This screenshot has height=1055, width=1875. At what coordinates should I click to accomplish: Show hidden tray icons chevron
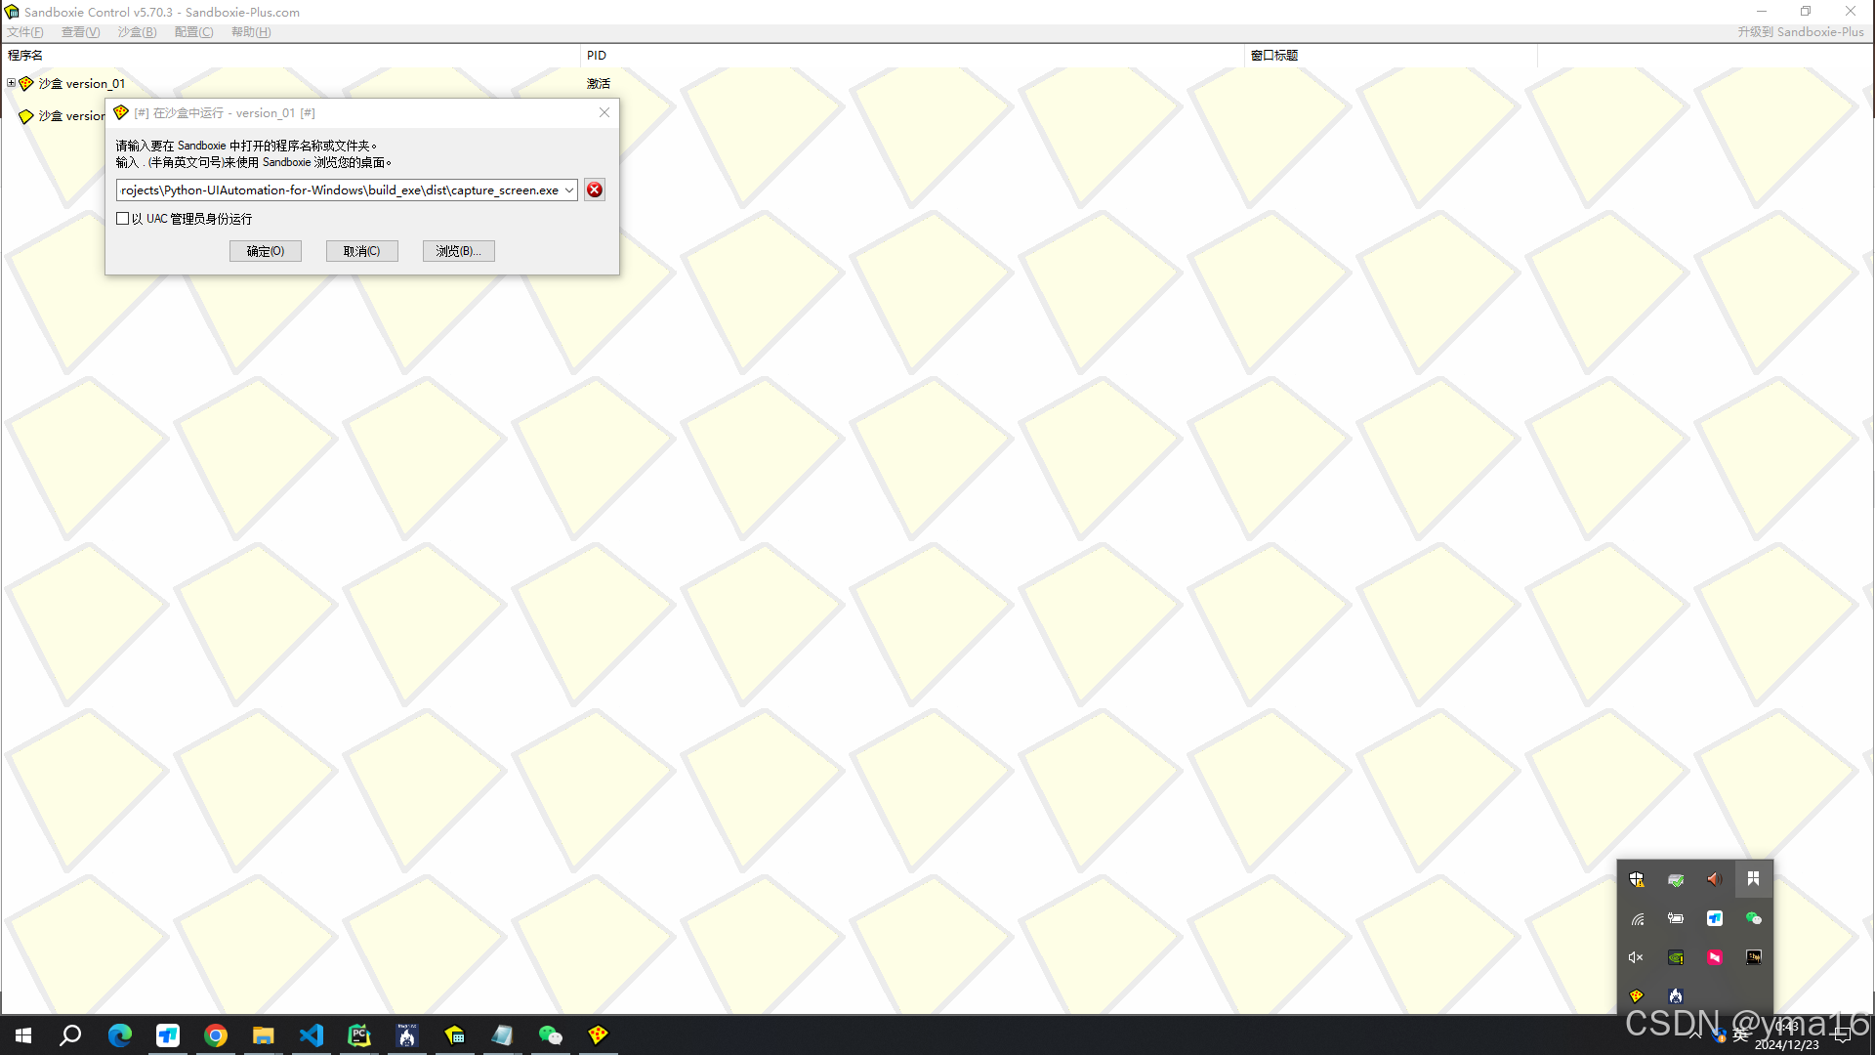[x=1695, y=1034]
